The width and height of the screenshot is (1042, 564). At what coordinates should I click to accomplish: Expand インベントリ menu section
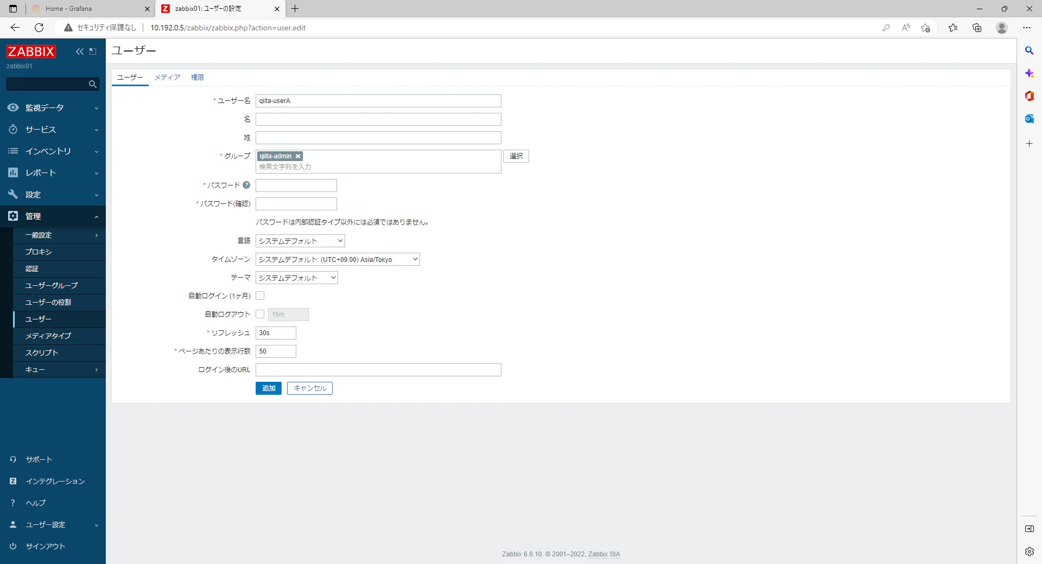click(x=53, y=151)
